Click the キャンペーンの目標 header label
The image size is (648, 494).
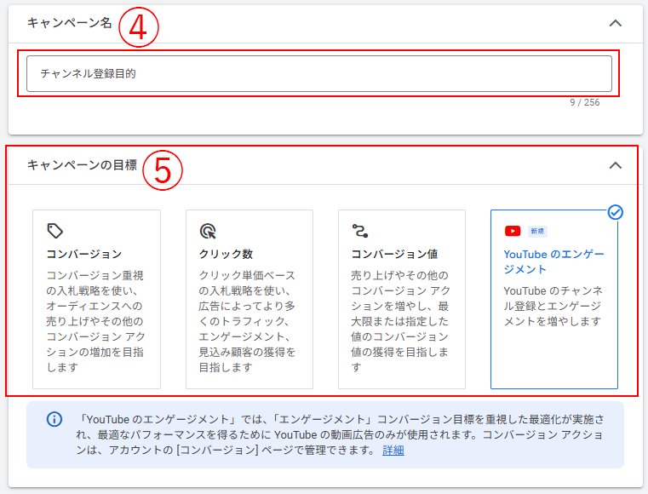point(82,165)
